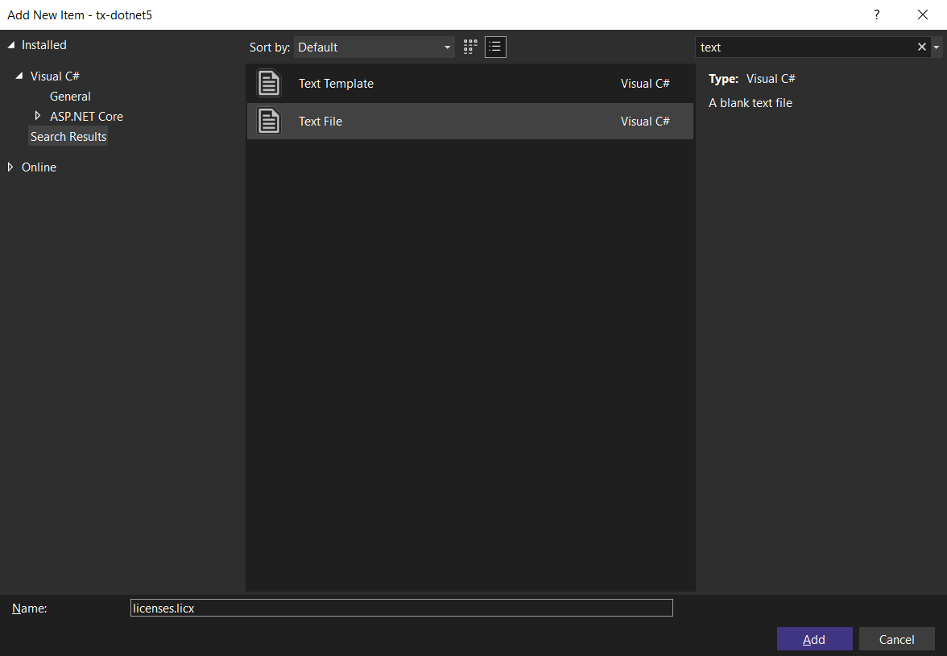Click the 'A blank text file' description
The image size is (947, 656).
(x=751, y=103)
